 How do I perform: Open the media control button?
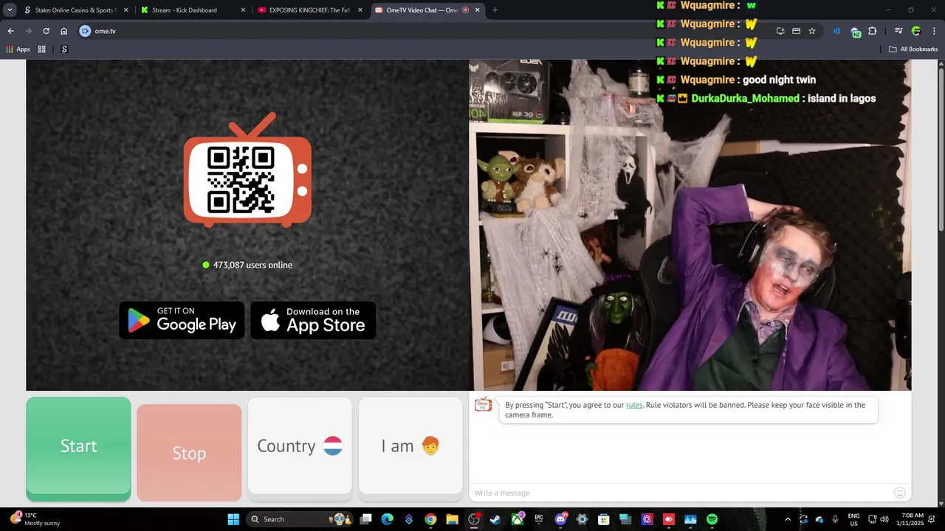coord(898,31)
